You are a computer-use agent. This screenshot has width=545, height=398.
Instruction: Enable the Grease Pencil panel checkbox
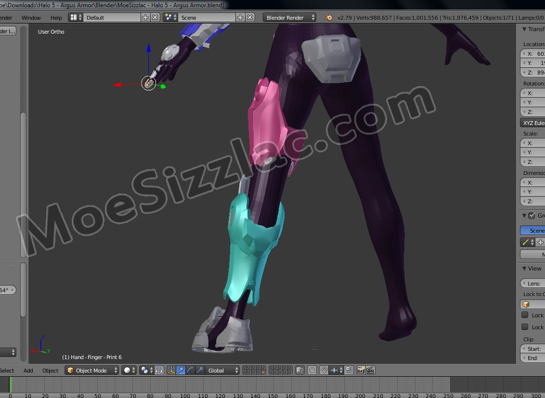coord(532,215)
